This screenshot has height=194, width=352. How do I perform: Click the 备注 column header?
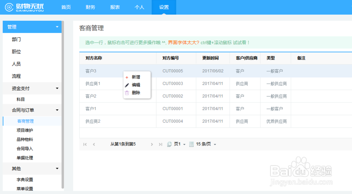point(301,58)
